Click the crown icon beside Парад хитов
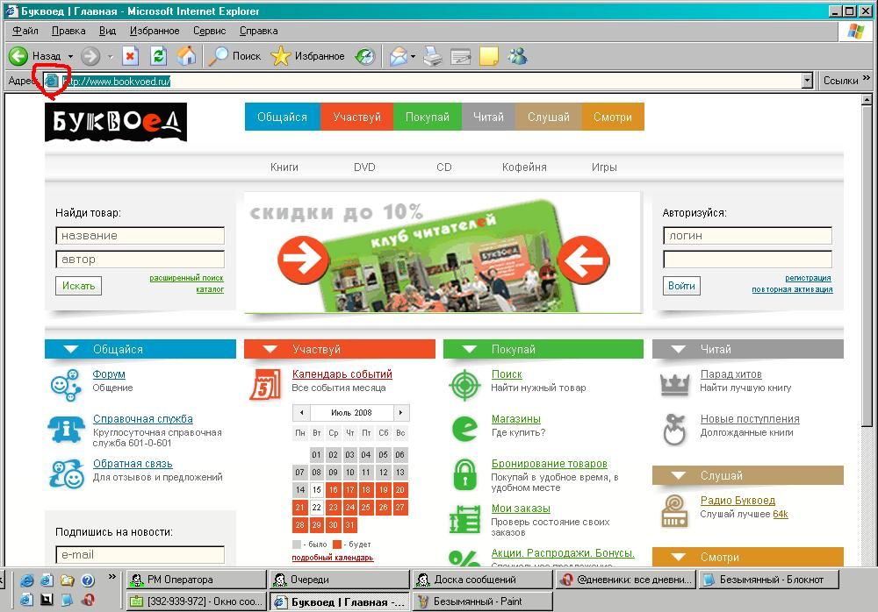878x612 pixels. pyautogui.click(x=674, y=384)
